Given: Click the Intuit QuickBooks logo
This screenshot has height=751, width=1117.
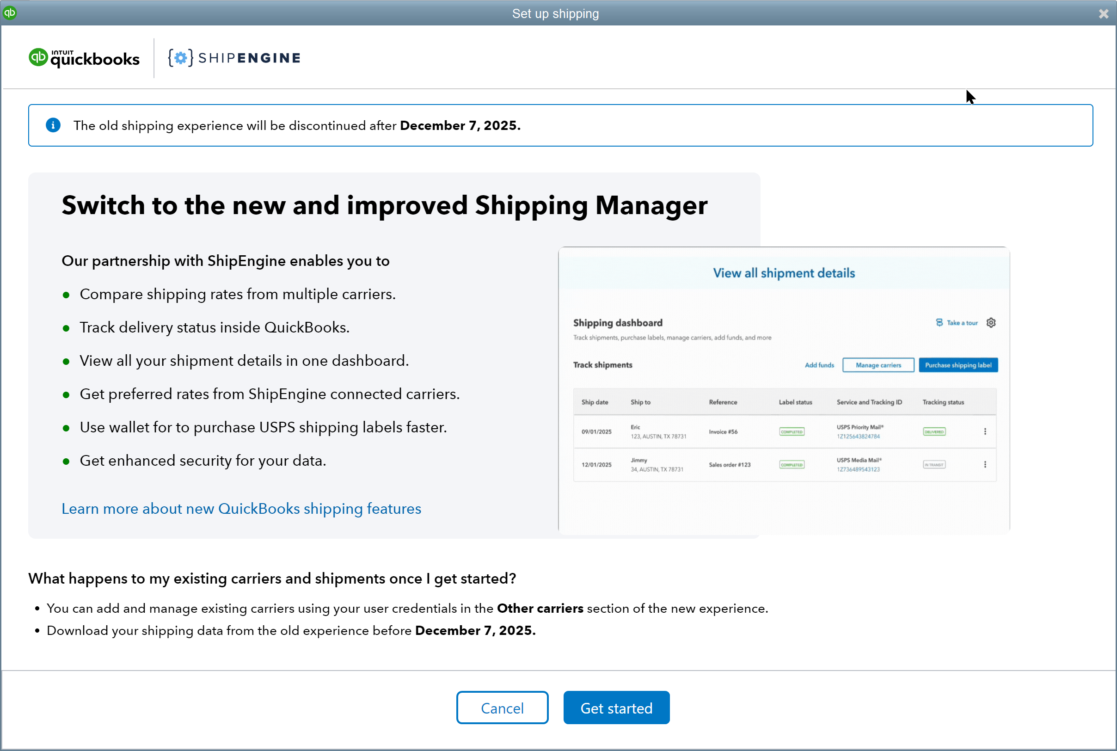Looking at the screenshot, I should (x=84, y=57).
